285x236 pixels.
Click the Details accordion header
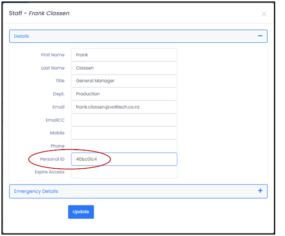click(138, 36)
